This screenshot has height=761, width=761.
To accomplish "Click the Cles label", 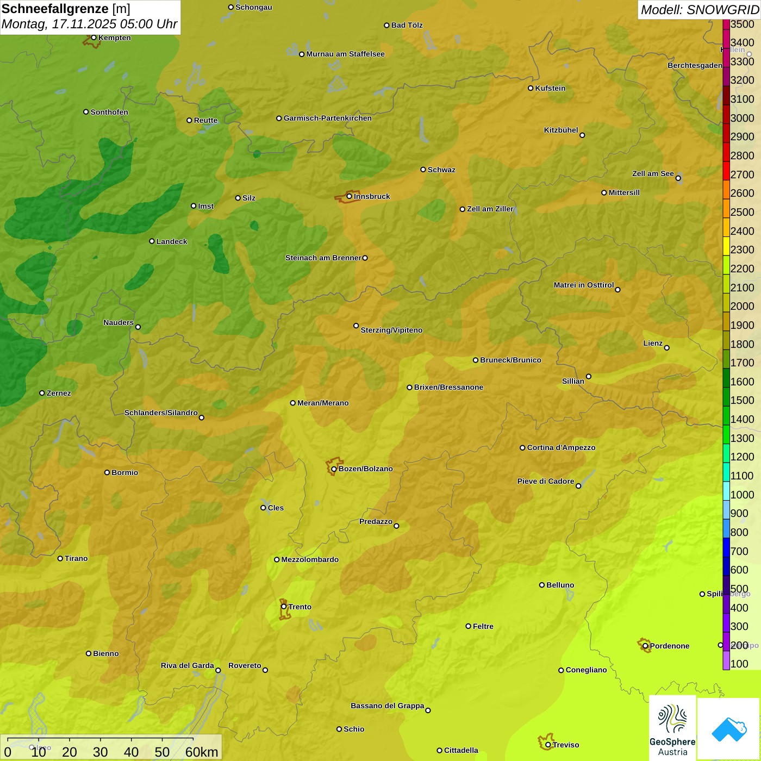I will coord(276,508).
